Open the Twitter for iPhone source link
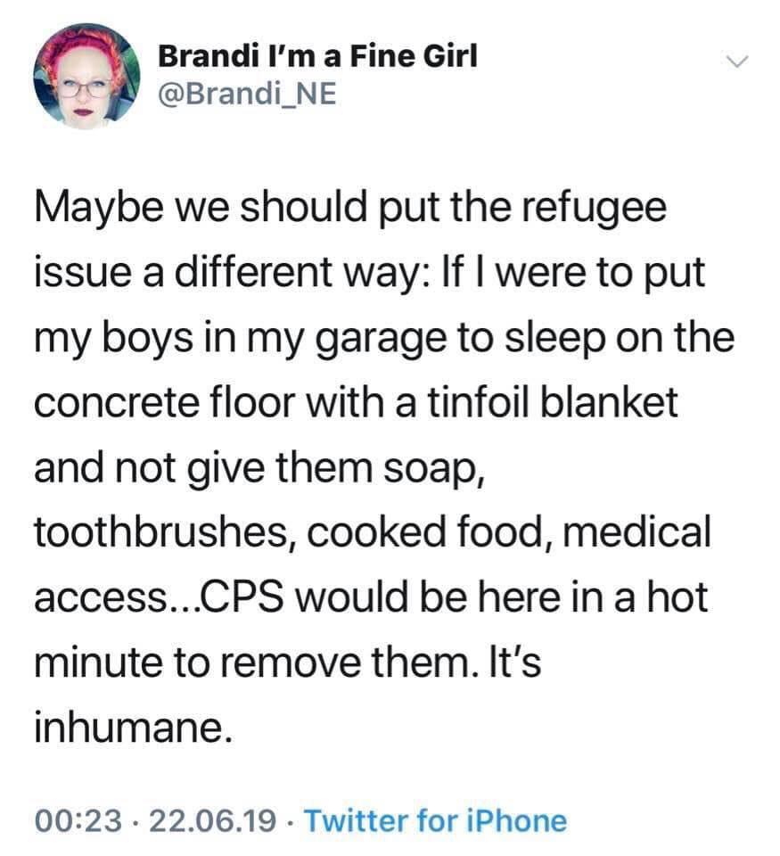The width and height of the screenshot is (780, 856). (436, 820)
